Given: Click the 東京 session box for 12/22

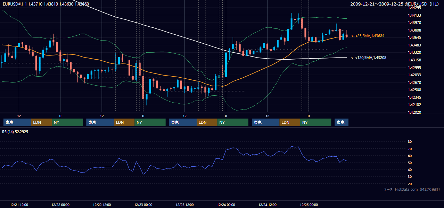Looking at the screenshot, I should pos(100,122).
